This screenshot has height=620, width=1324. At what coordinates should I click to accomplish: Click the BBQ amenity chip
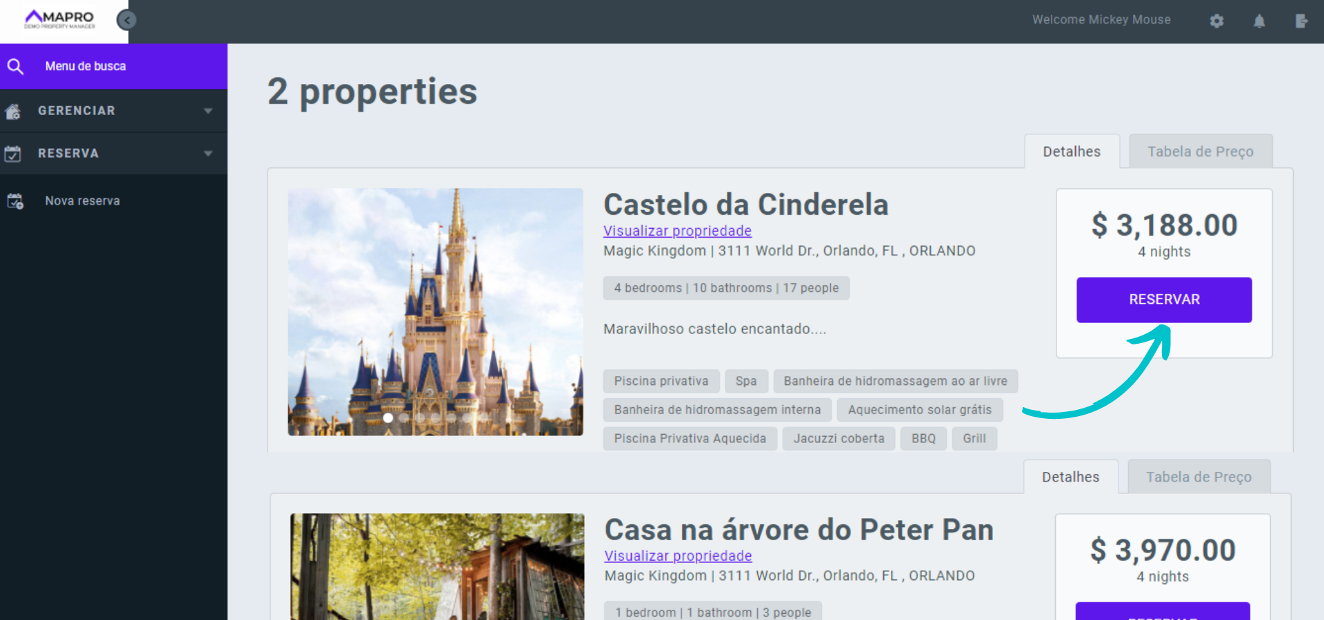click(923, 438)
